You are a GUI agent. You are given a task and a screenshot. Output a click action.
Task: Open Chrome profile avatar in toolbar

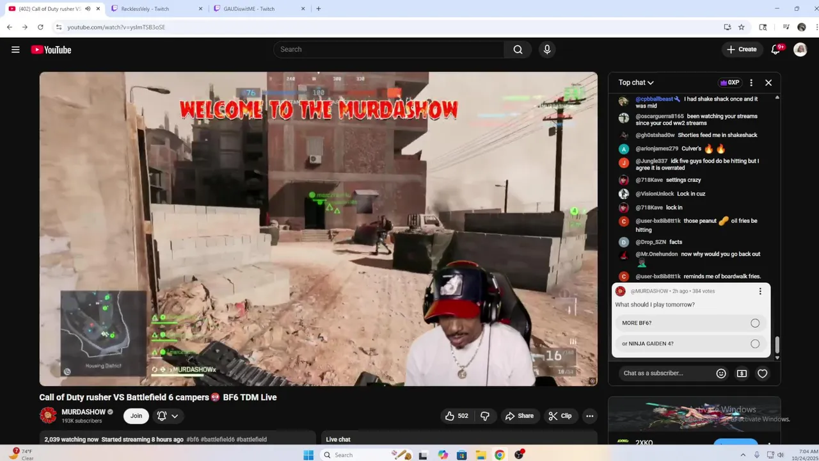coord(802,27)
